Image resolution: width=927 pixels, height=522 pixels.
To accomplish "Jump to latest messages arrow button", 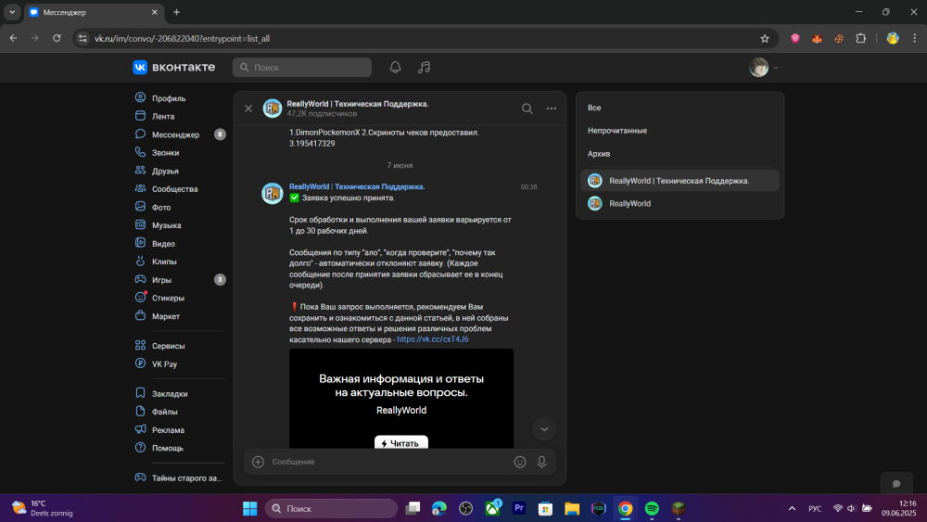I will pyautogui.click(x=544, y=429).
